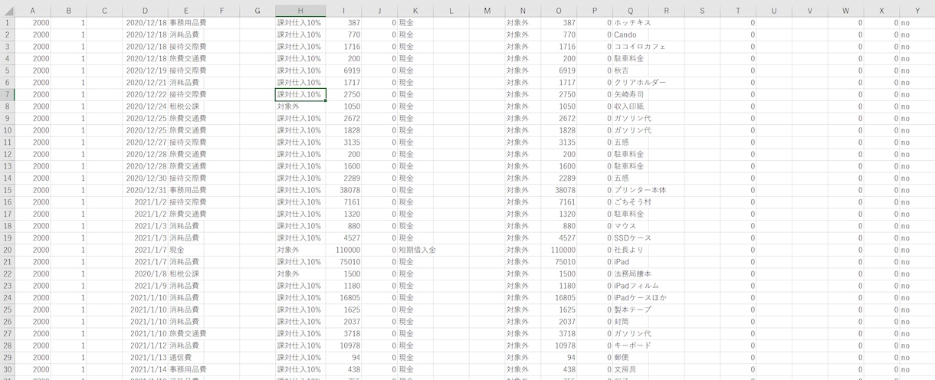Select column header I
Screen dimensions: 935x380
tap(343, 11)
